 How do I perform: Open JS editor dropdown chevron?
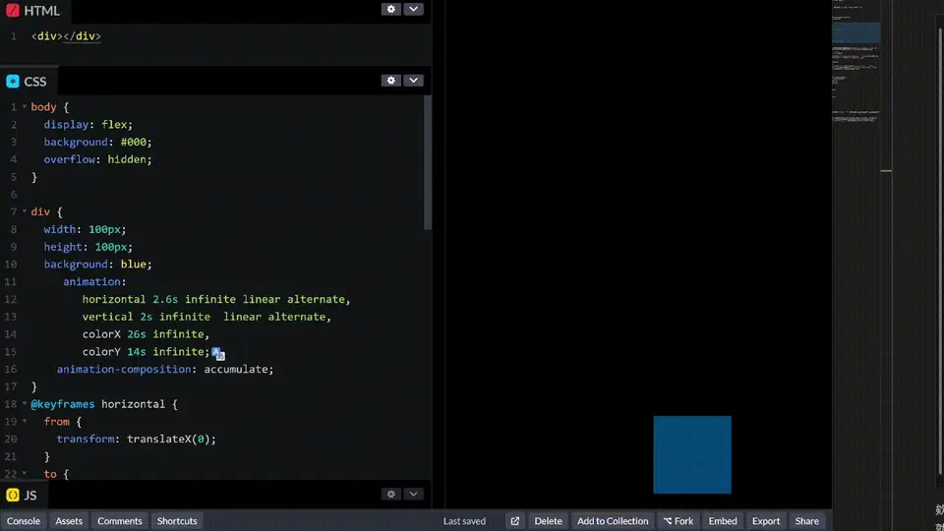pyautogui.click(x=414, y=494)
